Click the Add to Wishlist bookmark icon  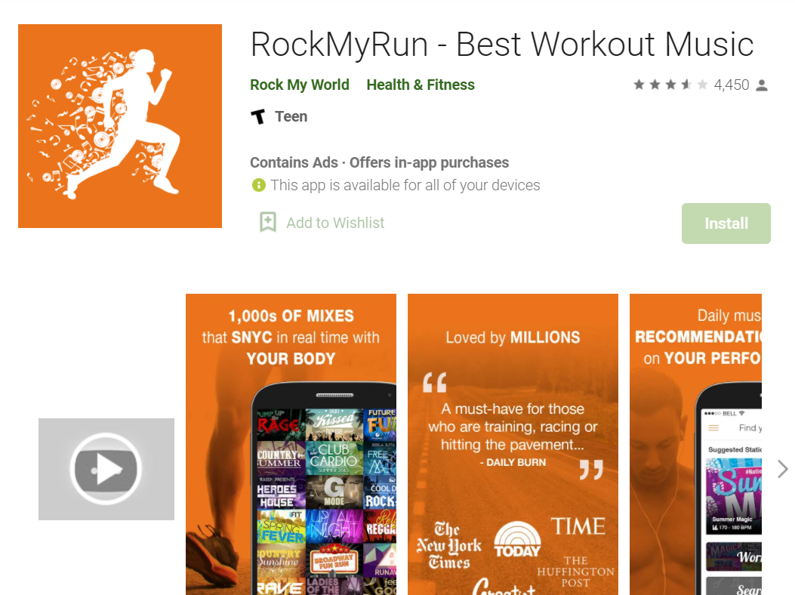[268, 222]
